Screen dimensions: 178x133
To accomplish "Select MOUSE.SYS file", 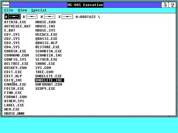I will [x=45, y=30].
